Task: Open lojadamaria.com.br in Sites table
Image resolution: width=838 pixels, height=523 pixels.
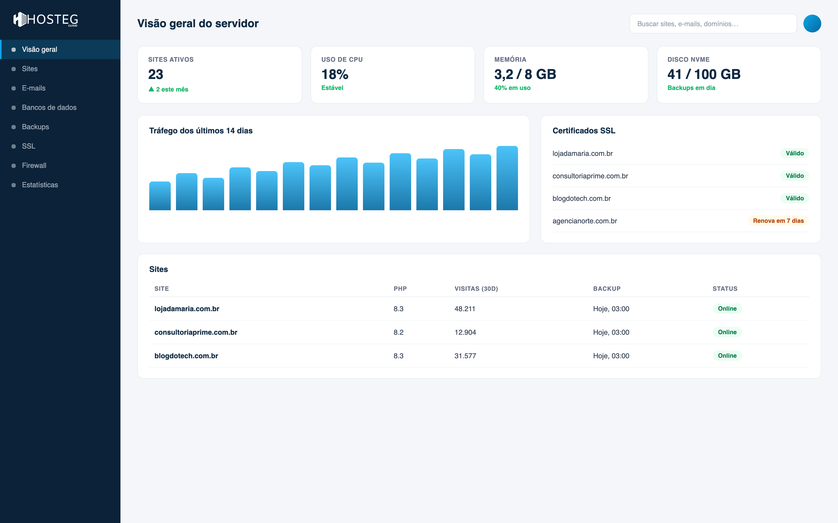Action: [x=187, y=309]
